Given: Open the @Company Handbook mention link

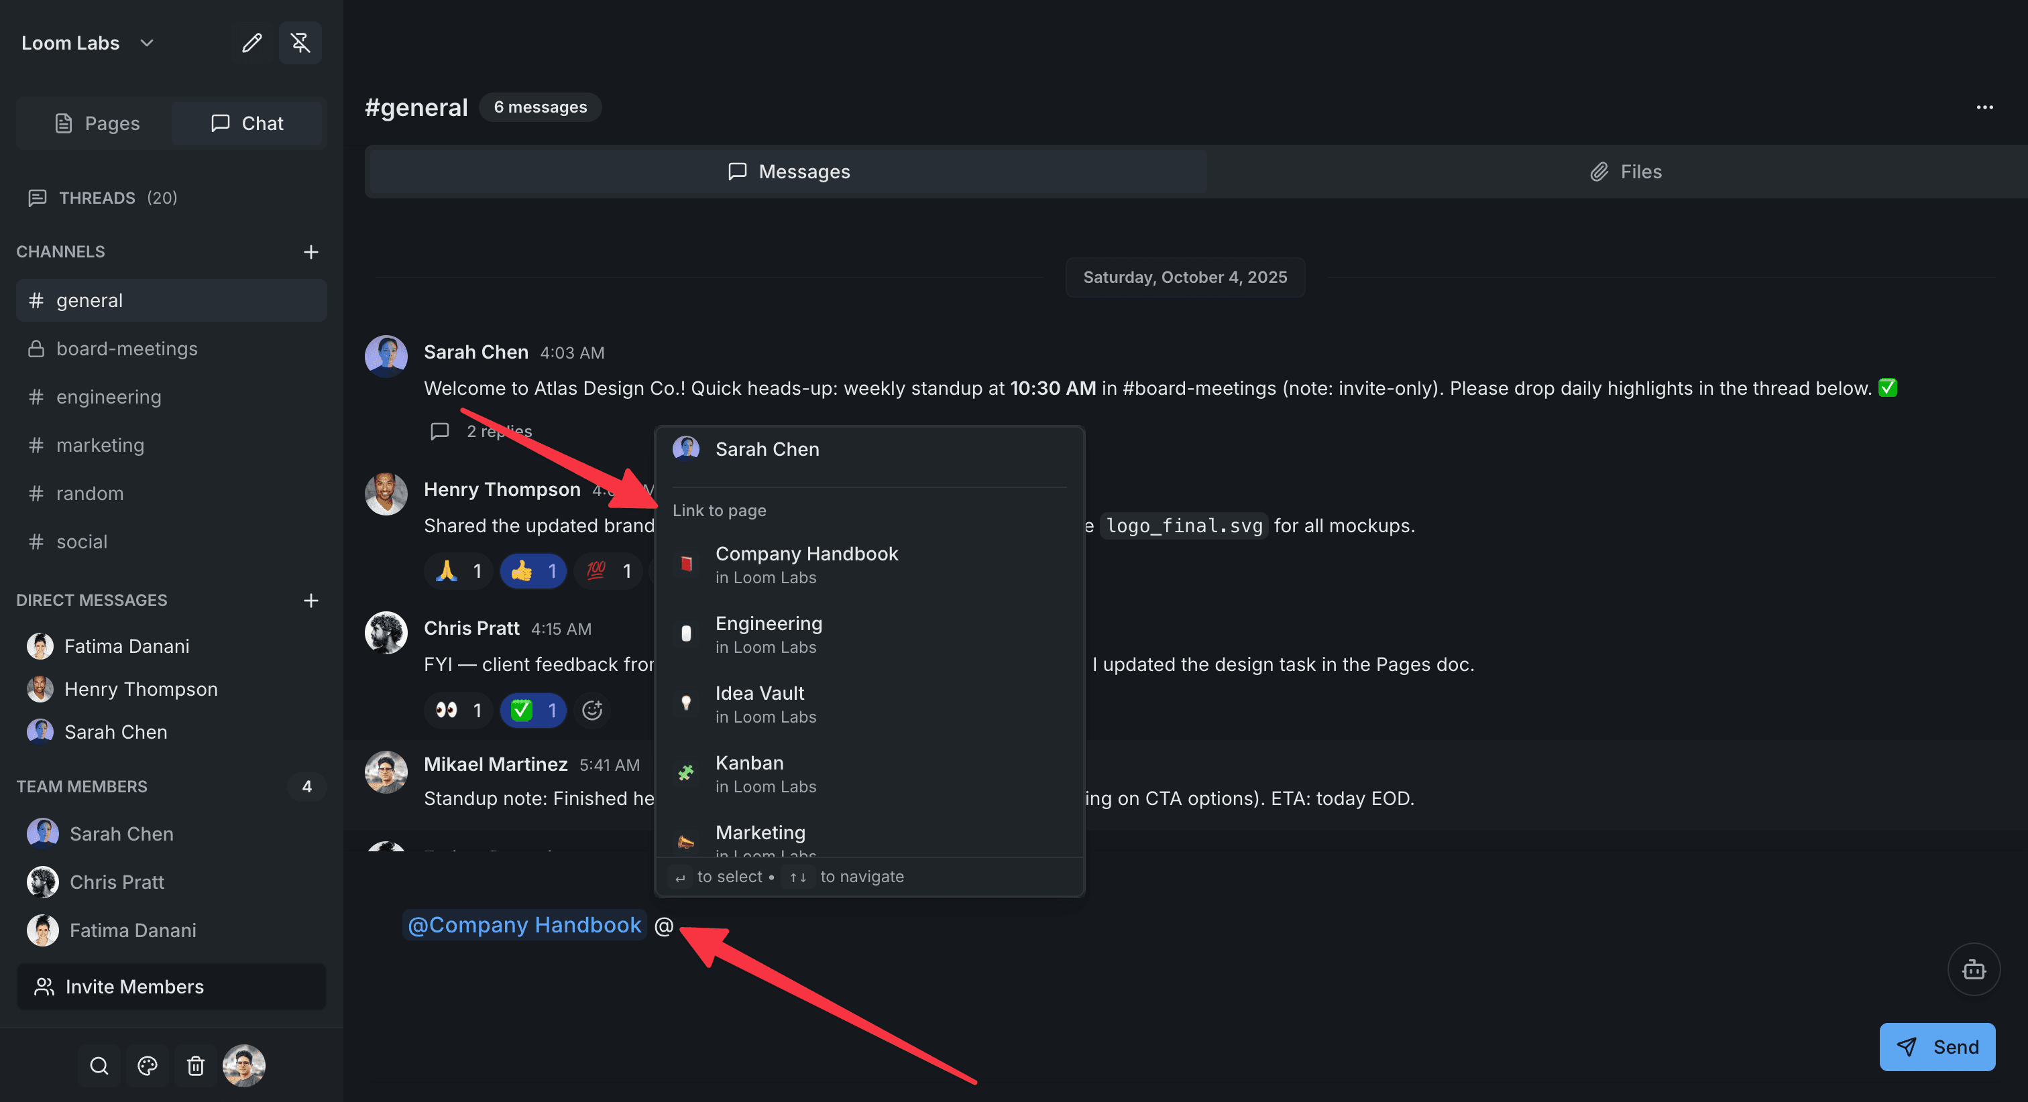Looking at the screenshot, I should [x=524, y=925].
